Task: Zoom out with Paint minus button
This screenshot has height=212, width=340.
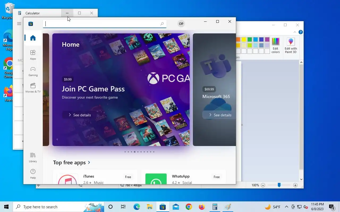Action: point(263,185)
